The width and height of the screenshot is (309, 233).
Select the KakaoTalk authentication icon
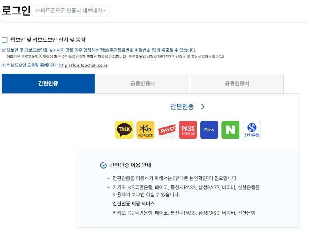124,130
